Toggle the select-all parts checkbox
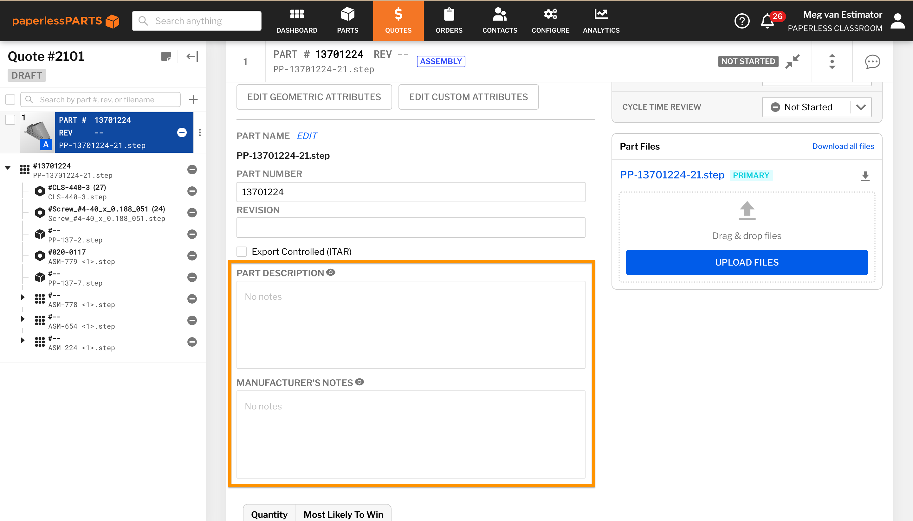 pyautogui.click(x=10, y=100)
